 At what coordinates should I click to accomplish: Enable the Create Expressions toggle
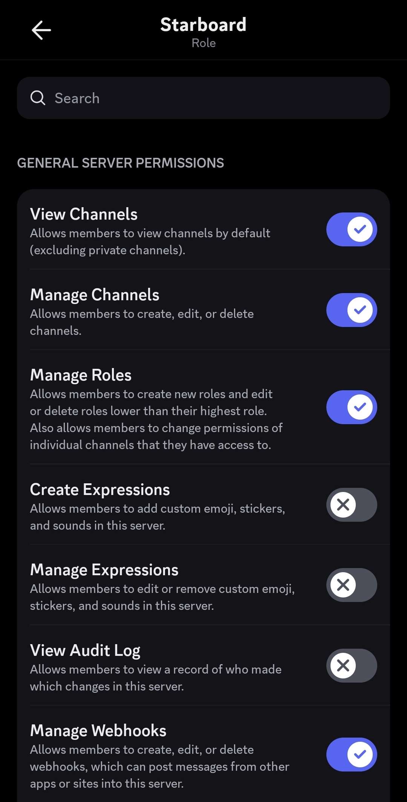point(351,505)
